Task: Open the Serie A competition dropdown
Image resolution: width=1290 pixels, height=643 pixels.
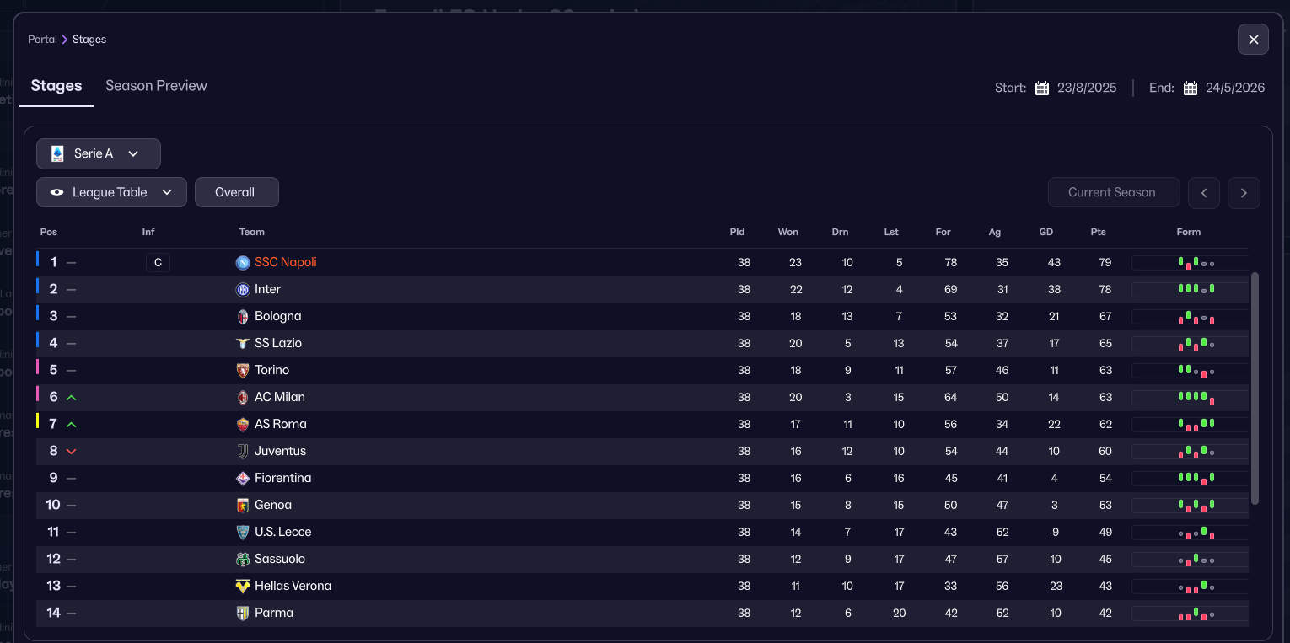Action: pos(98,153)
